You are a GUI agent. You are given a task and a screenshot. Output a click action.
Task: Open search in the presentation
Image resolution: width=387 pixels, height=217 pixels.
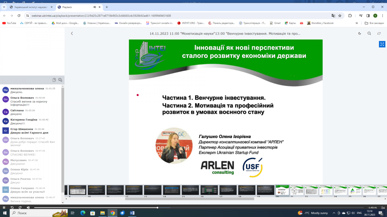369,33
